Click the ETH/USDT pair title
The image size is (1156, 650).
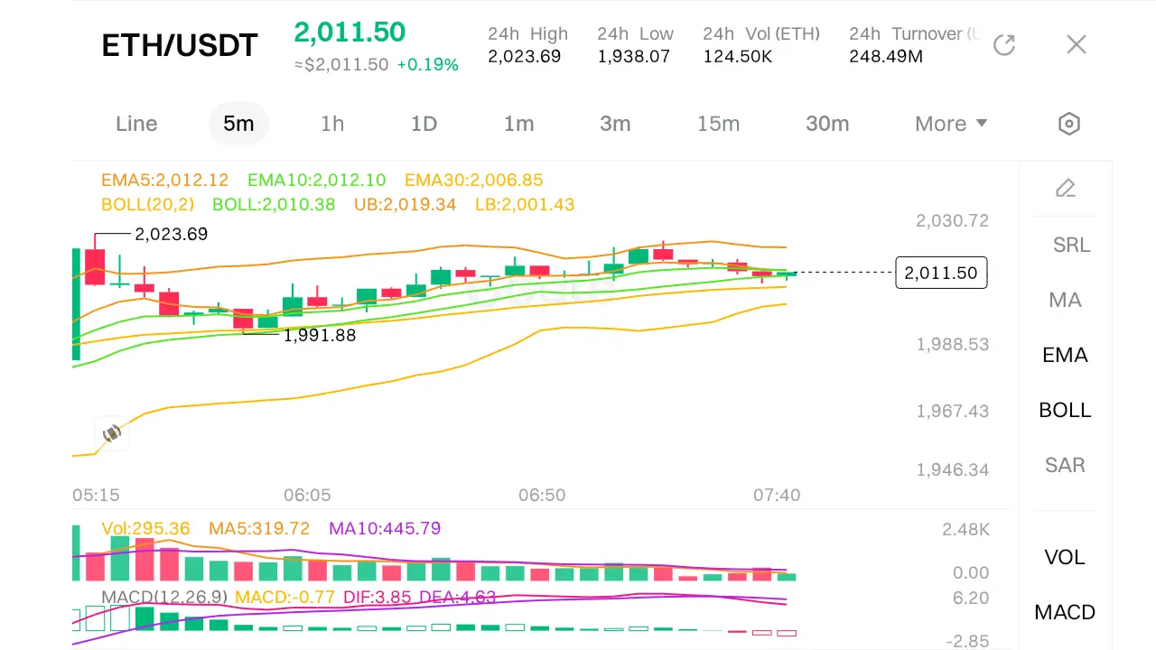[x=180, y=45]
